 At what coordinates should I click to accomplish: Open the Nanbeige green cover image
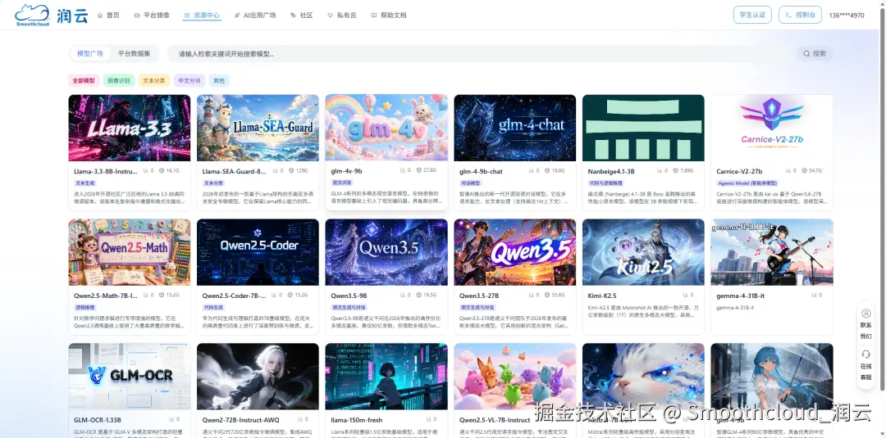pos(643,128)
